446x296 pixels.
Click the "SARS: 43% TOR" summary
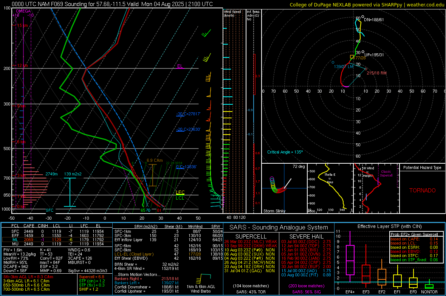pyautogui.click(x=251, y=292)
